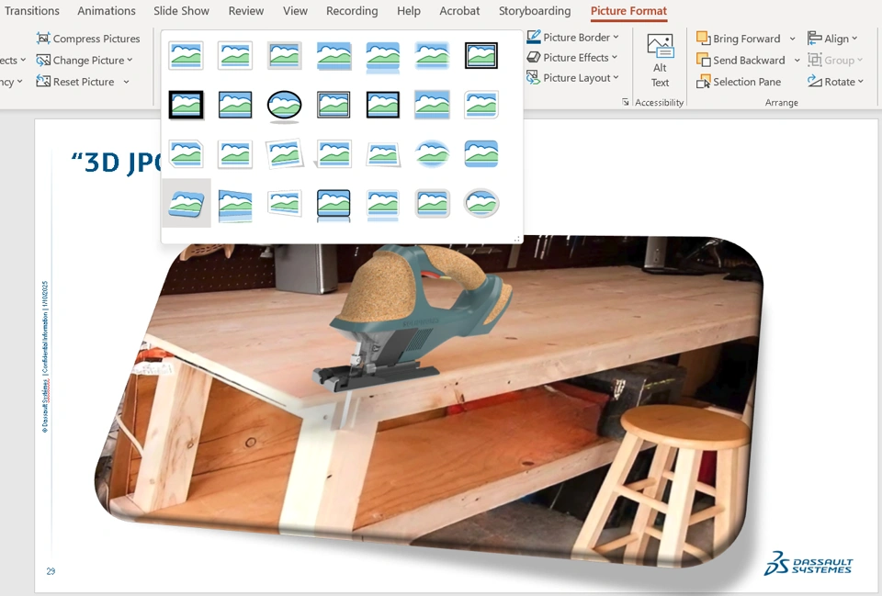Expand the Reset Picture dropdown arrow
The height and width of the screenshot is (596, 882).
(x=126, y=82)
